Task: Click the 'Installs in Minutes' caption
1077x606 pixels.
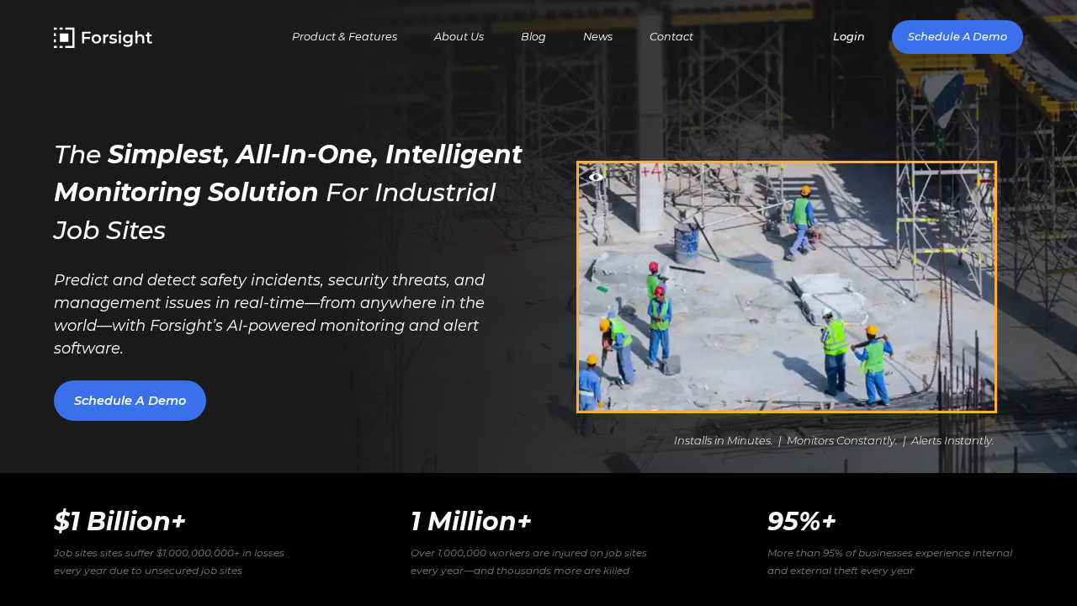Action: tap(722, 440)
